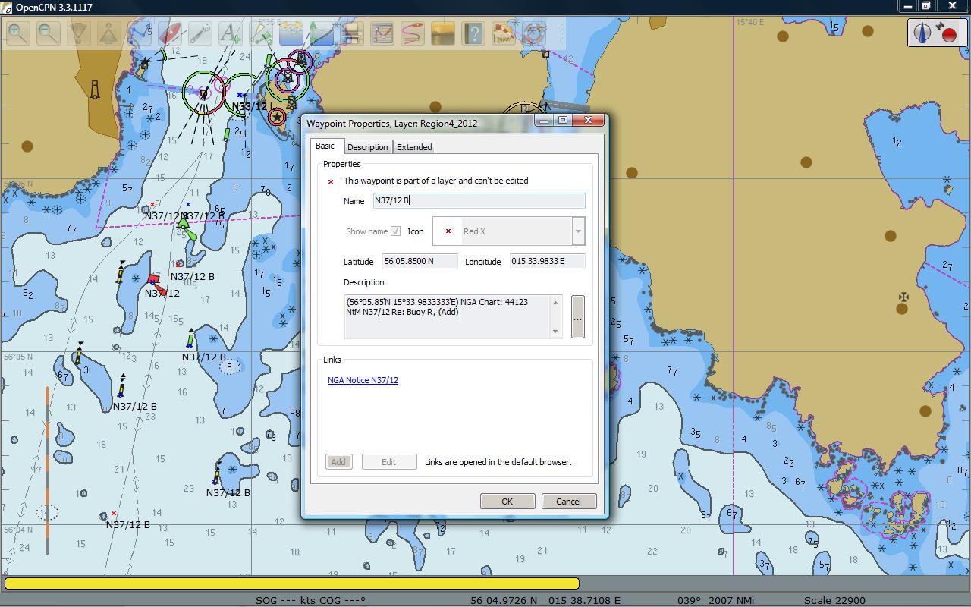Open Settings with the wrench icon
The image size is (971, 607).
pyautogui.click(x=200, y=33)
